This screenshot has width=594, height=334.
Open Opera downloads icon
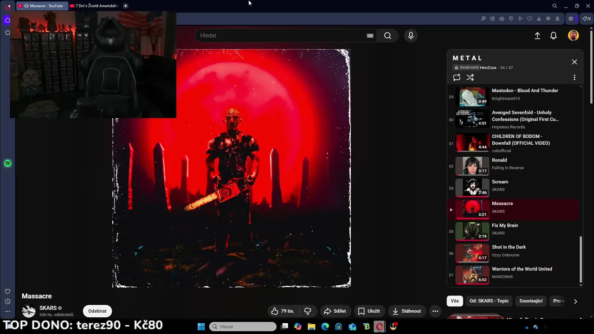(x=539, y=19)
